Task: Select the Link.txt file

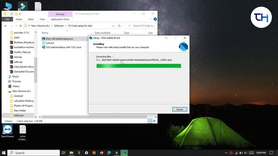Action: [x=50, y=43]
